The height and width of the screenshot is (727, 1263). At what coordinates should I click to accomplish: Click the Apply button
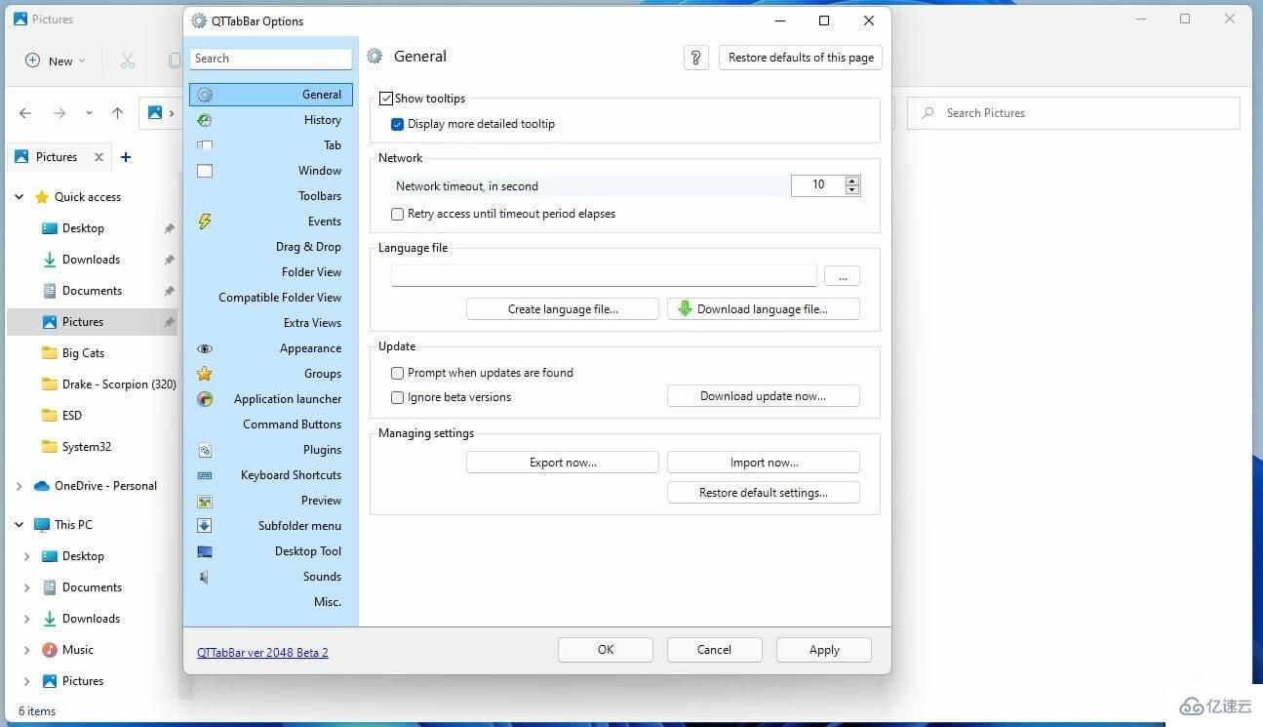coord(824,650)
